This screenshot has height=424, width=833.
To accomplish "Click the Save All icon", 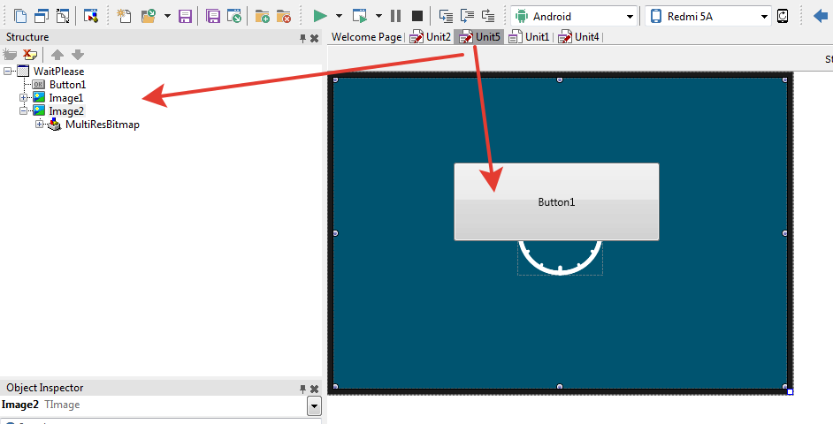I will pyautogui.click(x=213, y=16).
